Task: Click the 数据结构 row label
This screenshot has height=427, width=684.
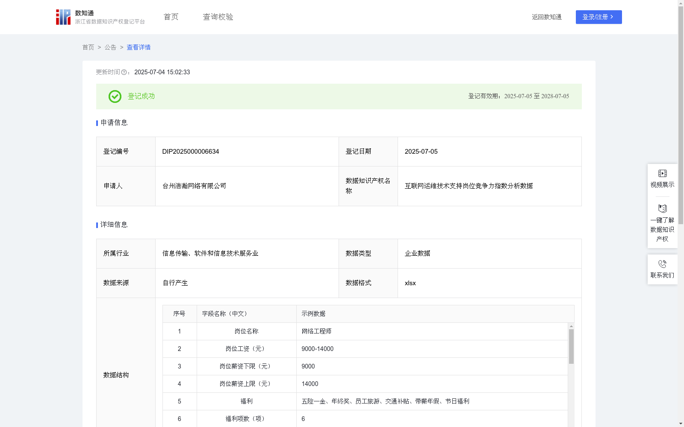Action: click(x=116, y=375)
